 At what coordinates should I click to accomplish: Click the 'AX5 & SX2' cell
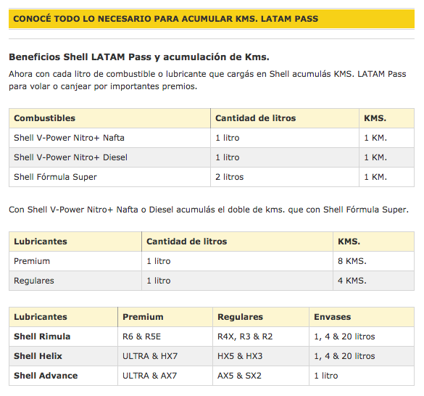click(261, 376)
